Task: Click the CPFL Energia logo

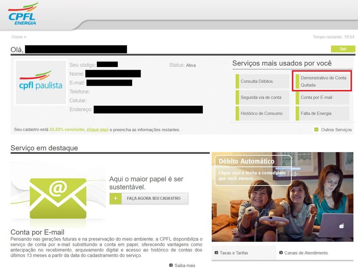Action: point(23,14)
